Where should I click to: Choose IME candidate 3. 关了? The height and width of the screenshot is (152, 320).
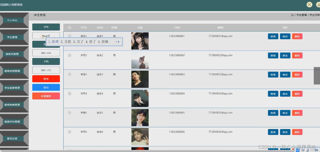pyautogui.click(x=78, y=42)
